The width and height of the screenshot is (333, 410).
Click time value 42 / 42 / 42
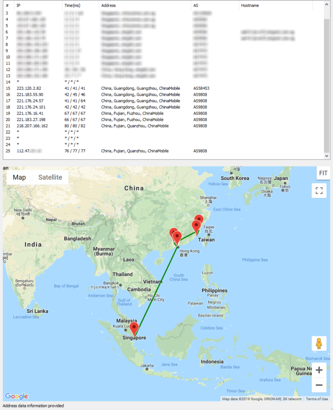click(x=75, y=107)
